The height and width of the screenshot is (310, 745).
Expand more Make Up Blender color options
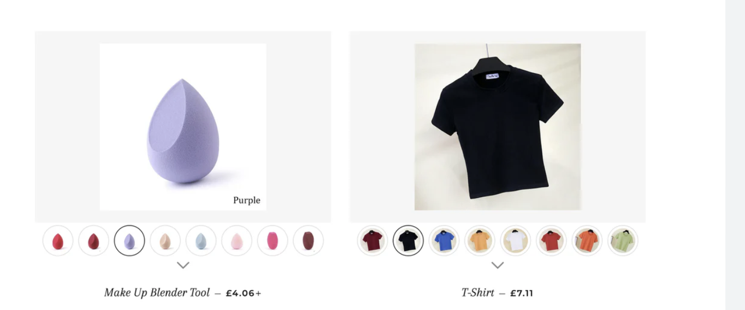[183, 265]
